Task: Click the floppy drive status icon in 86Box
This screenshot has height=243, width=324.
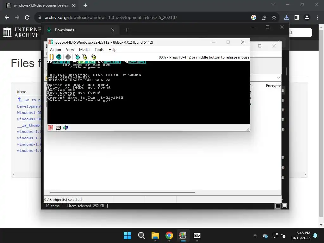Action: tap(51, 128)
